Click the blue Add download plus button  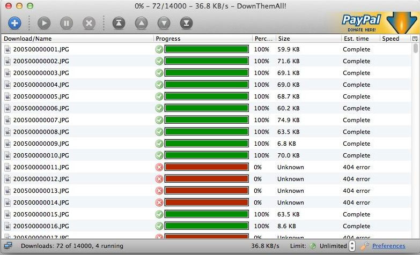click(14, 23)
